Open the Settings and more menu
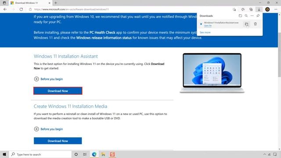The width and height of the screenshot is (281, 158). 276,9
